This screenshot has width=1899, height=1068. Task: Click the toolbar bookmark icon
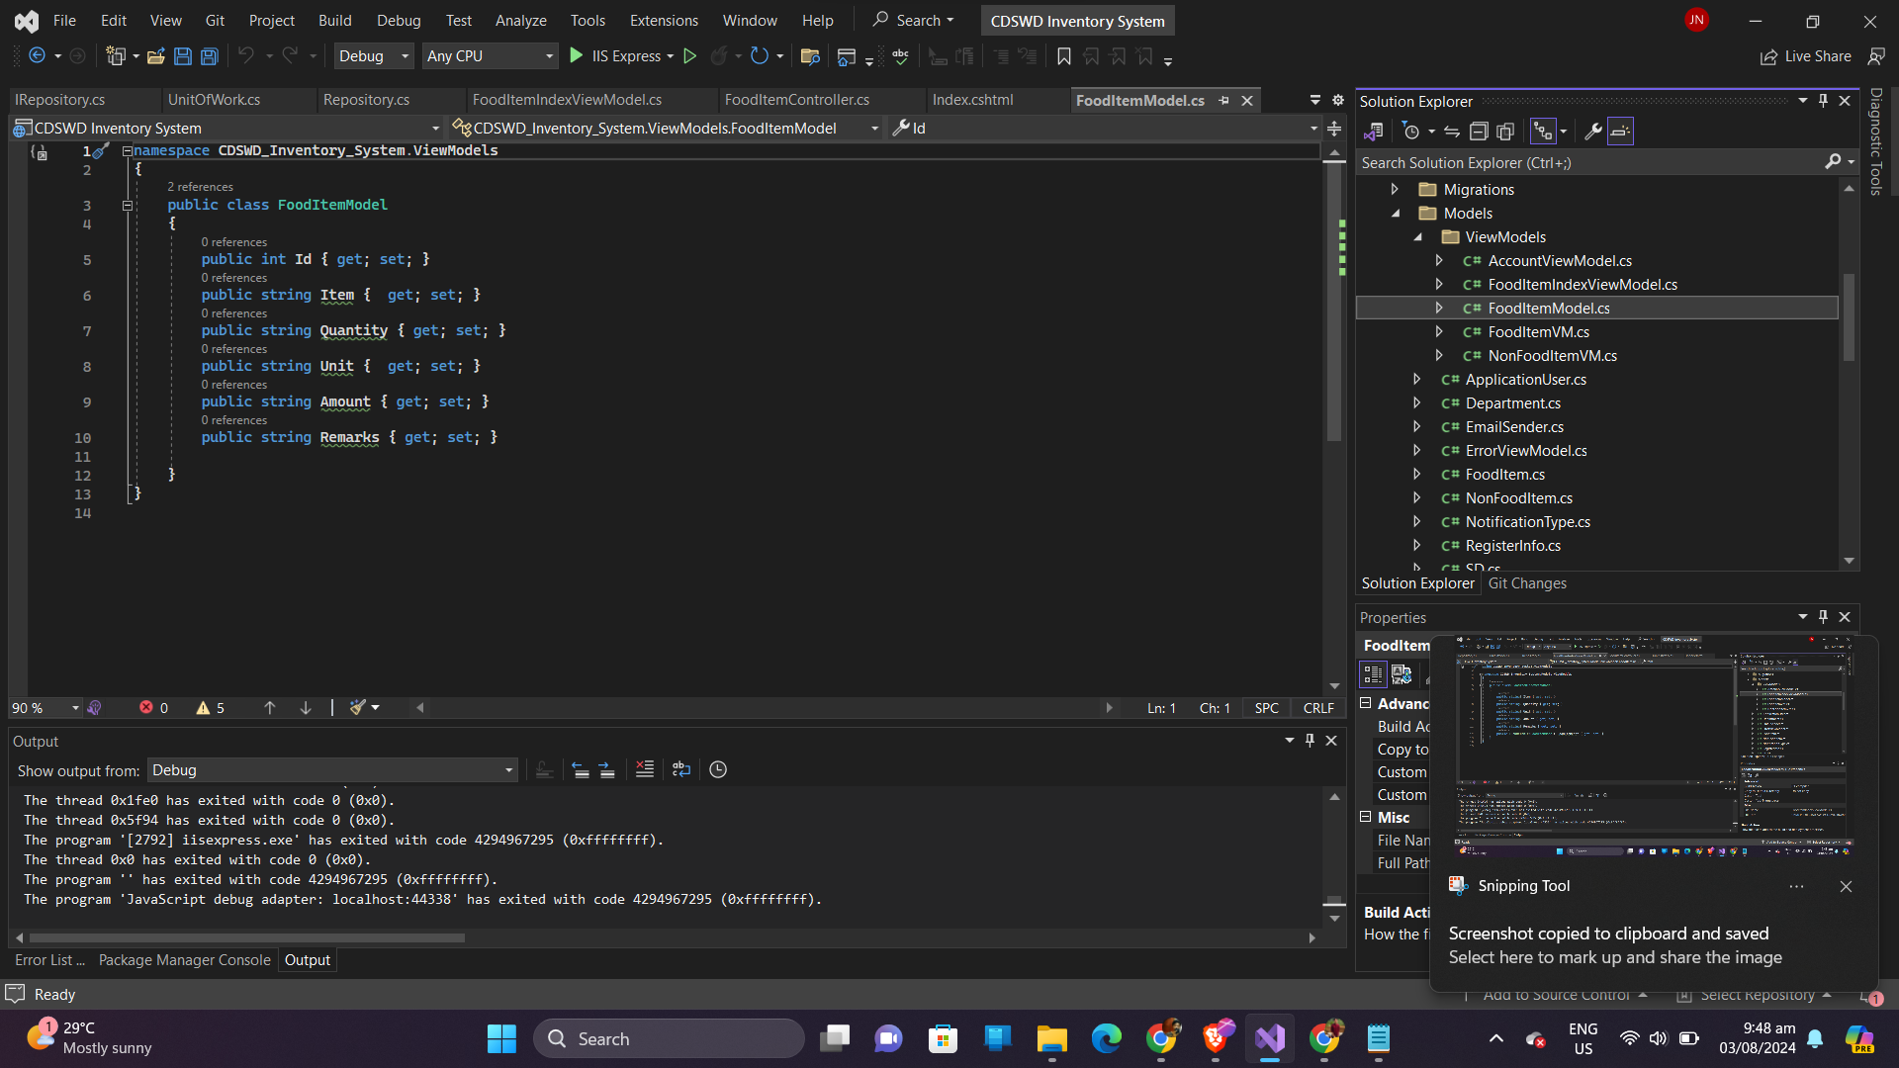[1064, 56]
